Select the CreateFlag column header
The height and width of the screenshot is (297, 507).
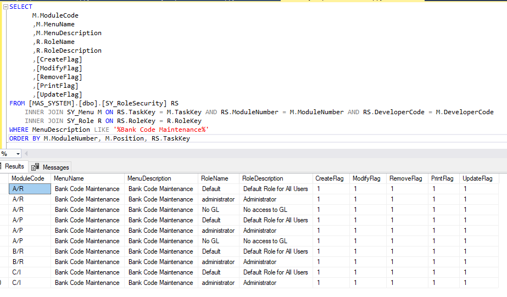pos(331,178)
